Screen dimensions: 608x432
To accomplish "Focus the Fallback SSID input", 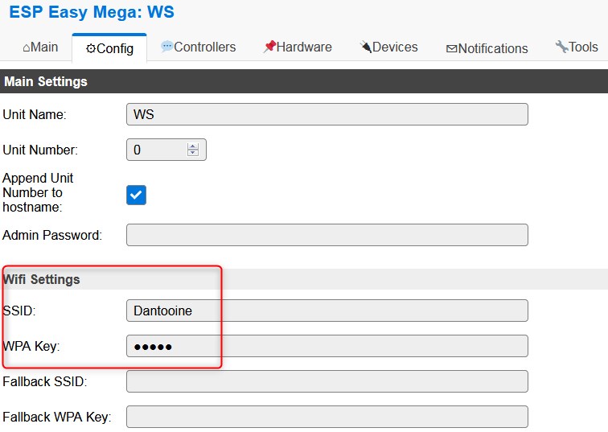I will tap(327, 381).
